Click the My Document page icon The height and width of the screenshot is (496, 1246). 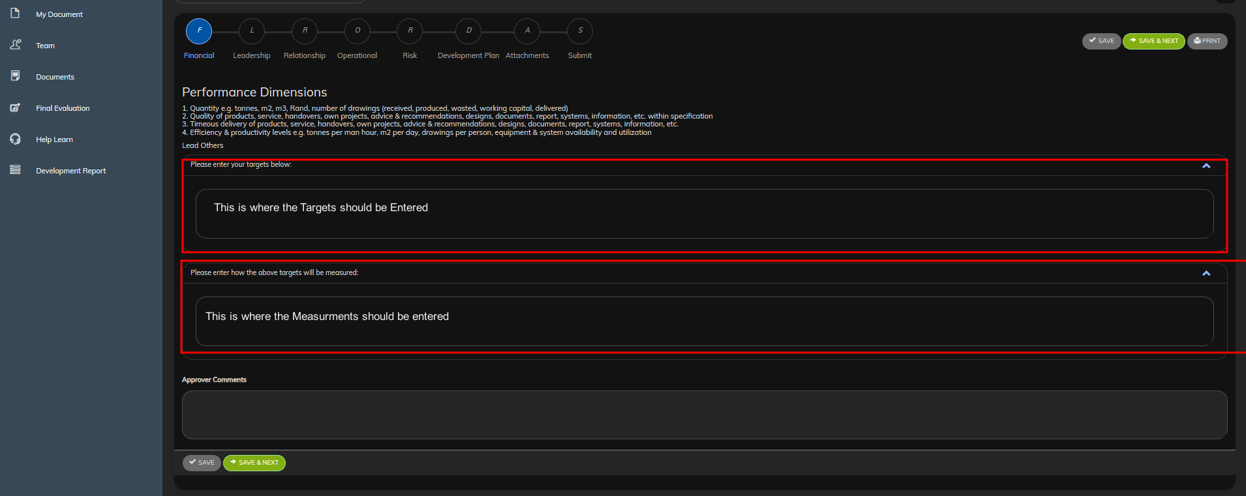15,14
